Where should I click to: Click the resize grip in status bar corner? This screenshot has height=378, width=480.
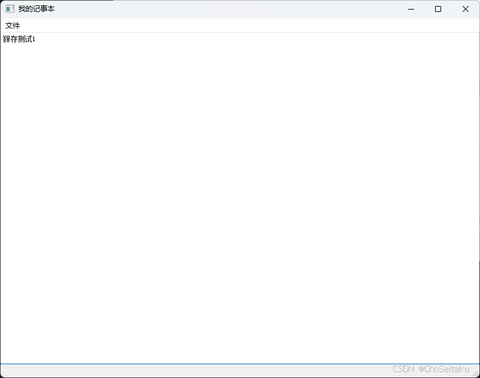click(476, 374)
